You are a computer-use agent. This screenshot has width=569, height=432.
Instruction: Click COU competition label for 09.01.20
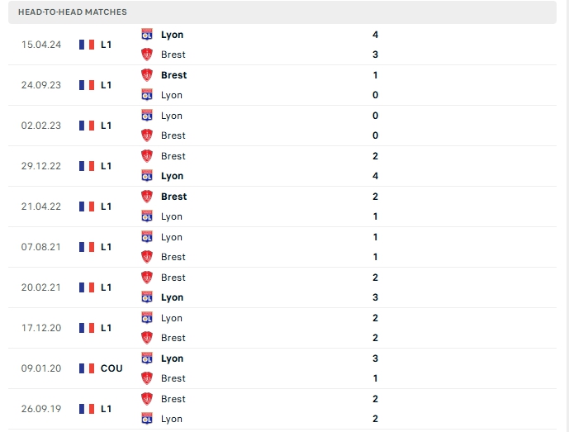(111, 368)
